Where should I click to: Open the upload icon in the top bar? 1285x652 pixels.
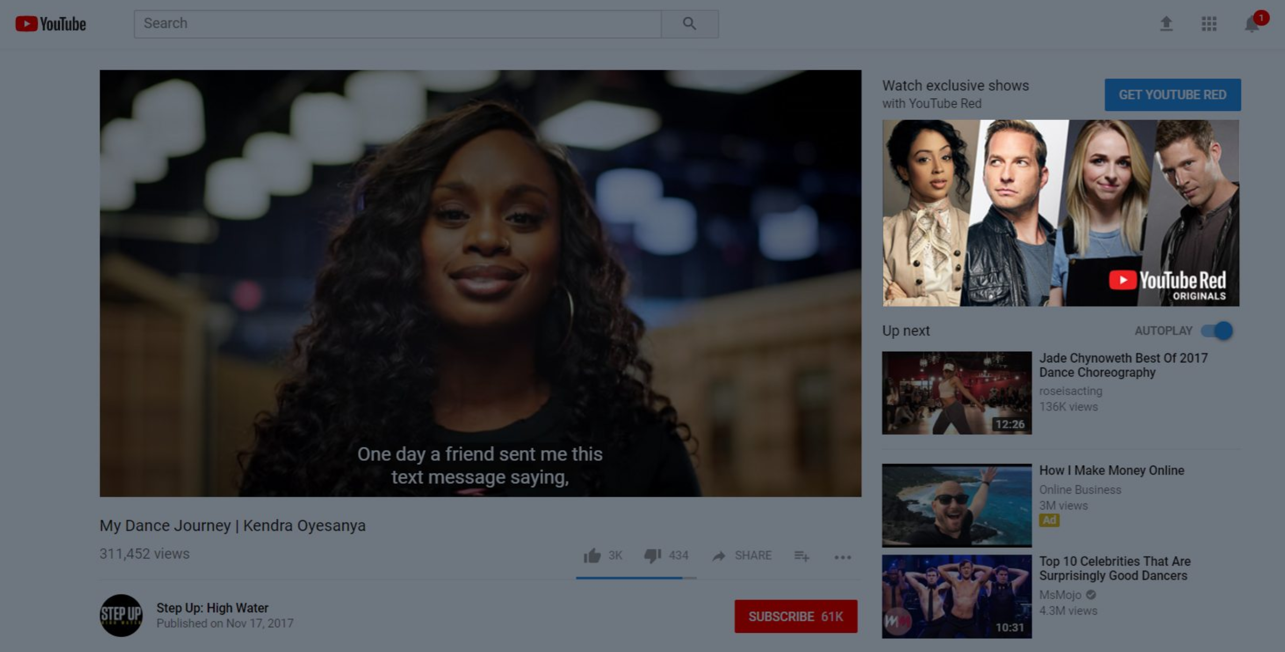1166,23
